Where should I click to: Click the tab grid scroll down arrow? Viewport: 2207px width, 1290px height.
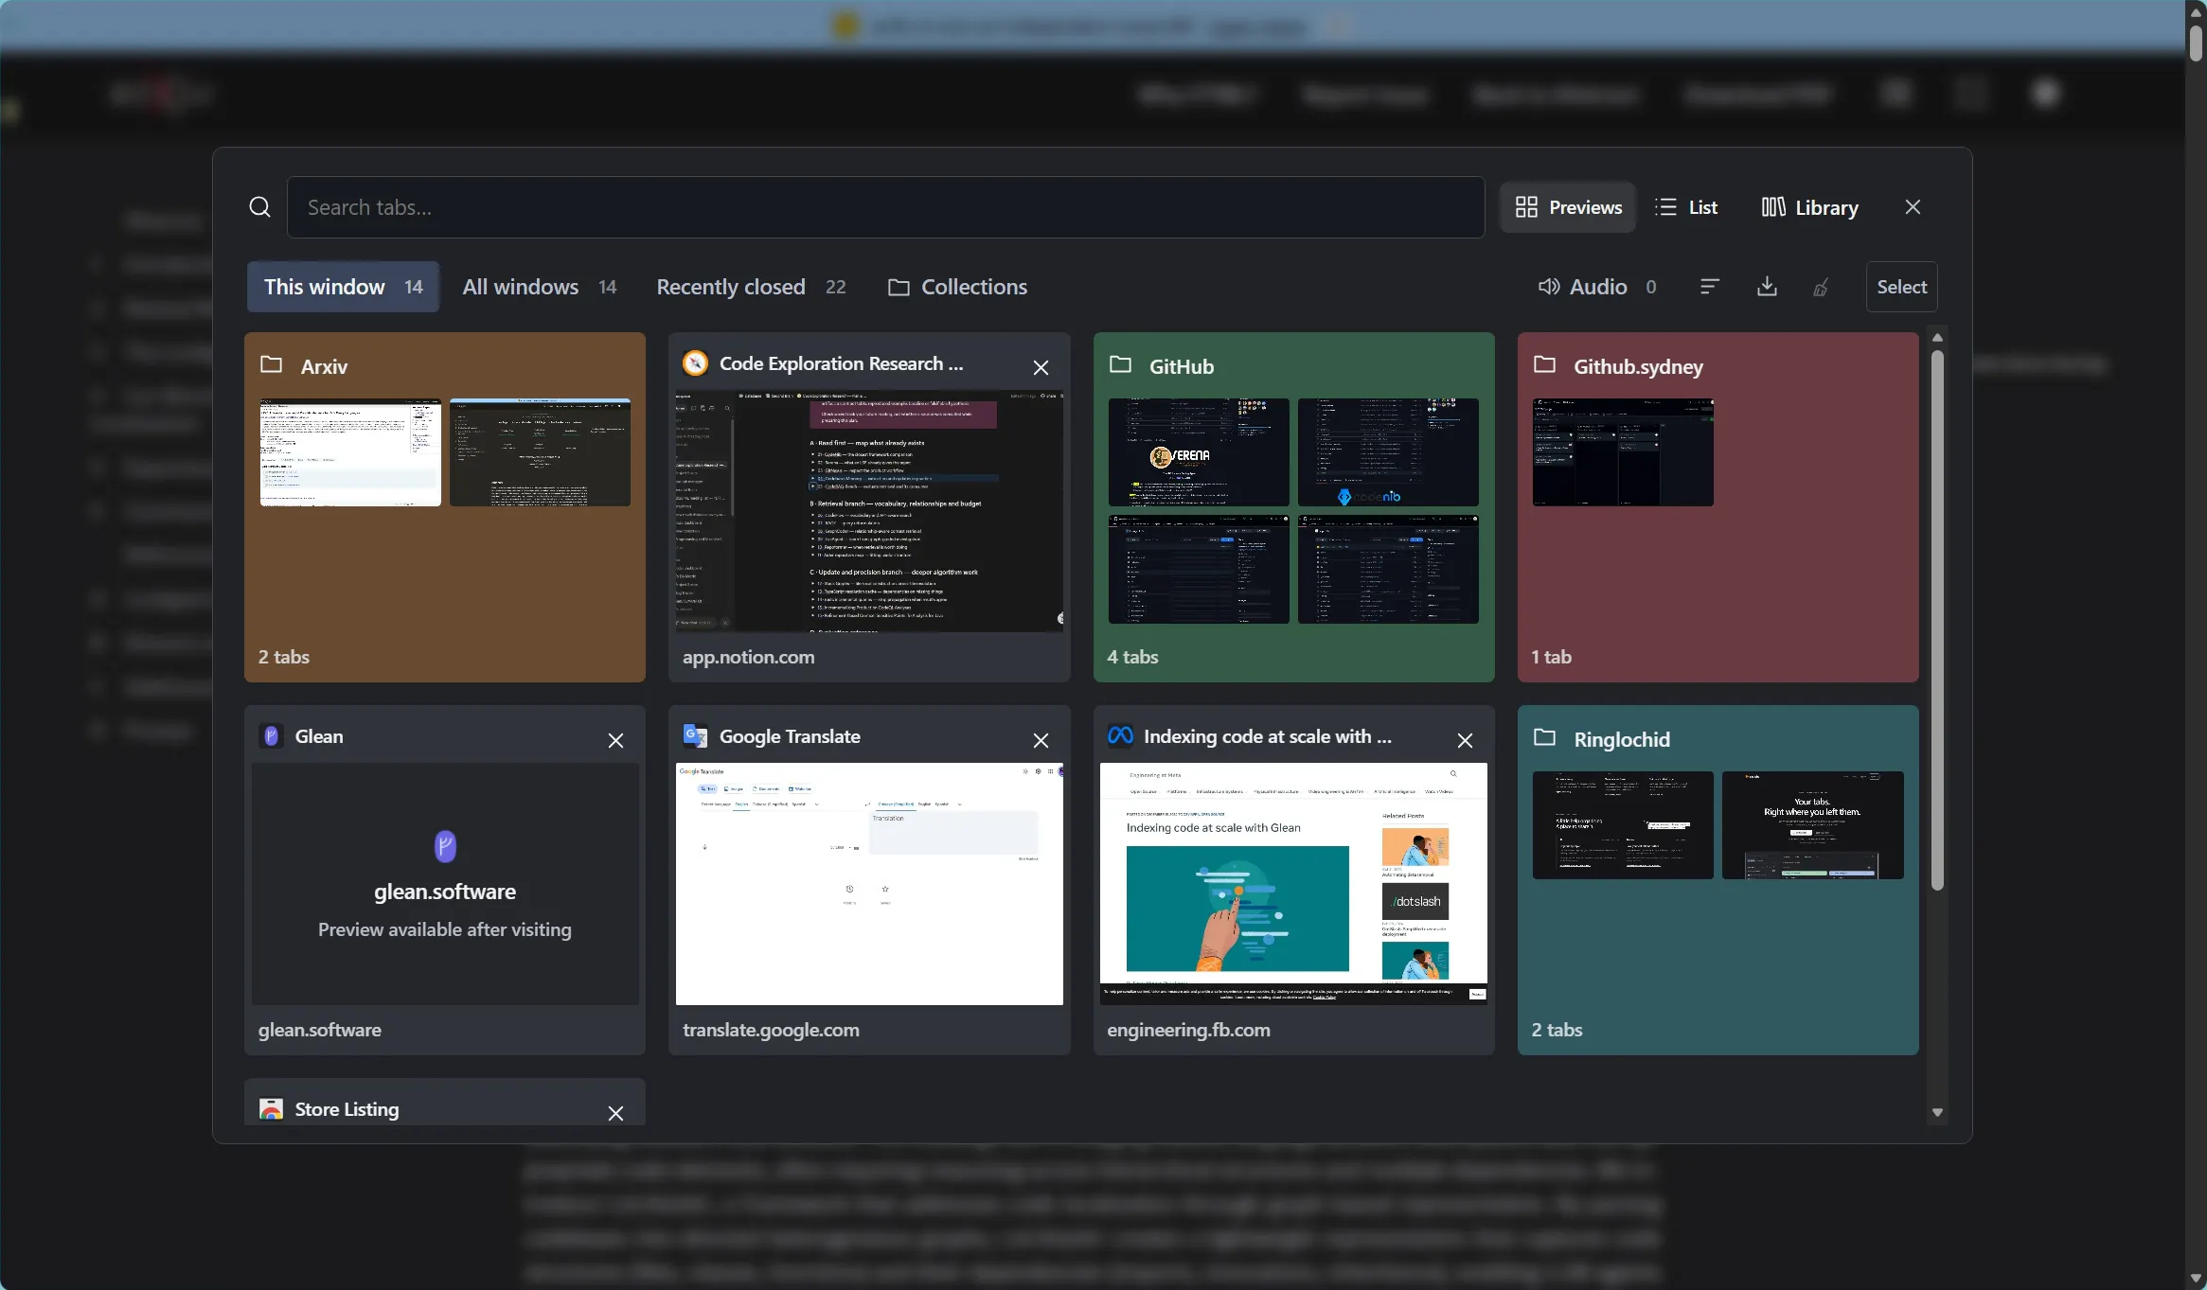1937,1113
